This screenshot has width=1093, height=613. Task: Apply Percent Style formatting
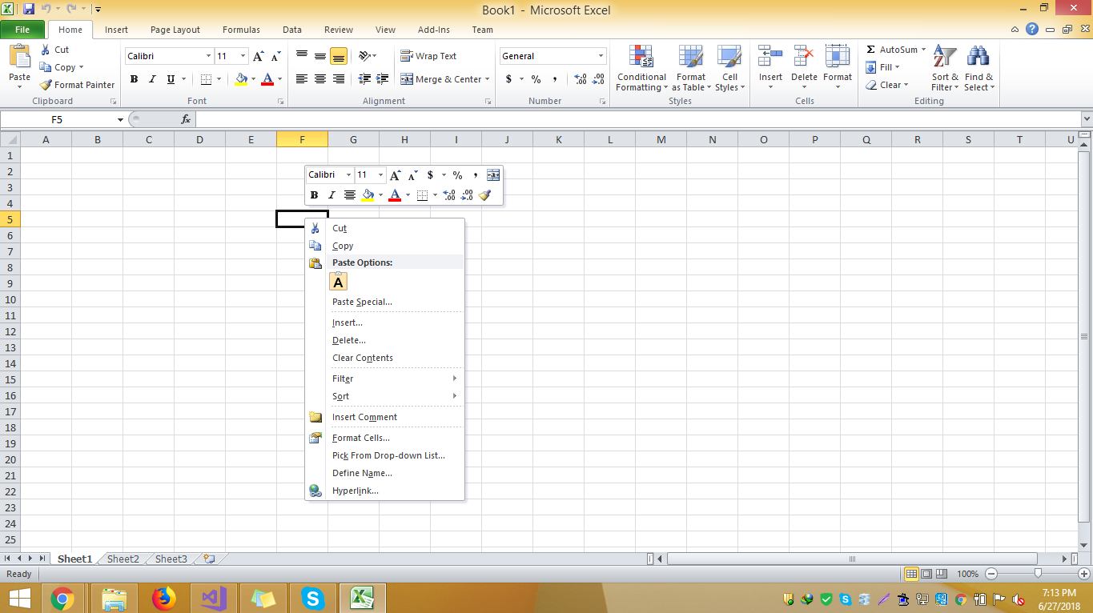click(x=535, y=79)
